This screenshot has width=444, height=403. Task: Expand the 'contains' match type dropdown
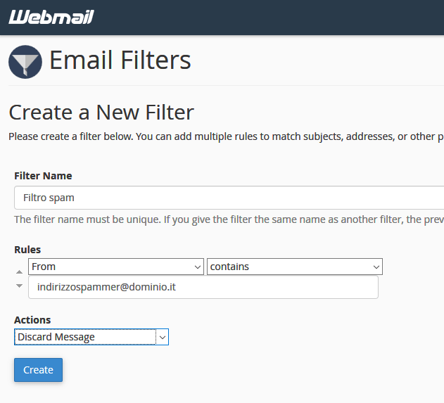(294, 267)
